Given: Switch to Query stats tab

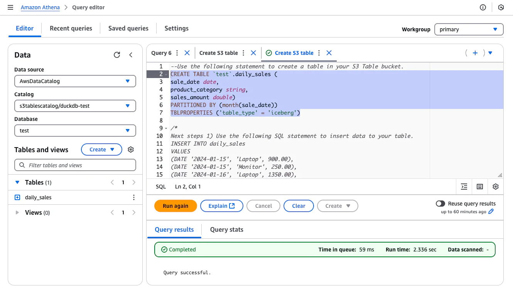Looking at the screenshot, I should (227, 229).
